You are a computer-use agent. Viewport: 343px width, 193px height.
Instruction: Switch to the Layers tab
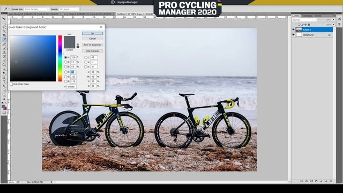click(x=296, y=16)
